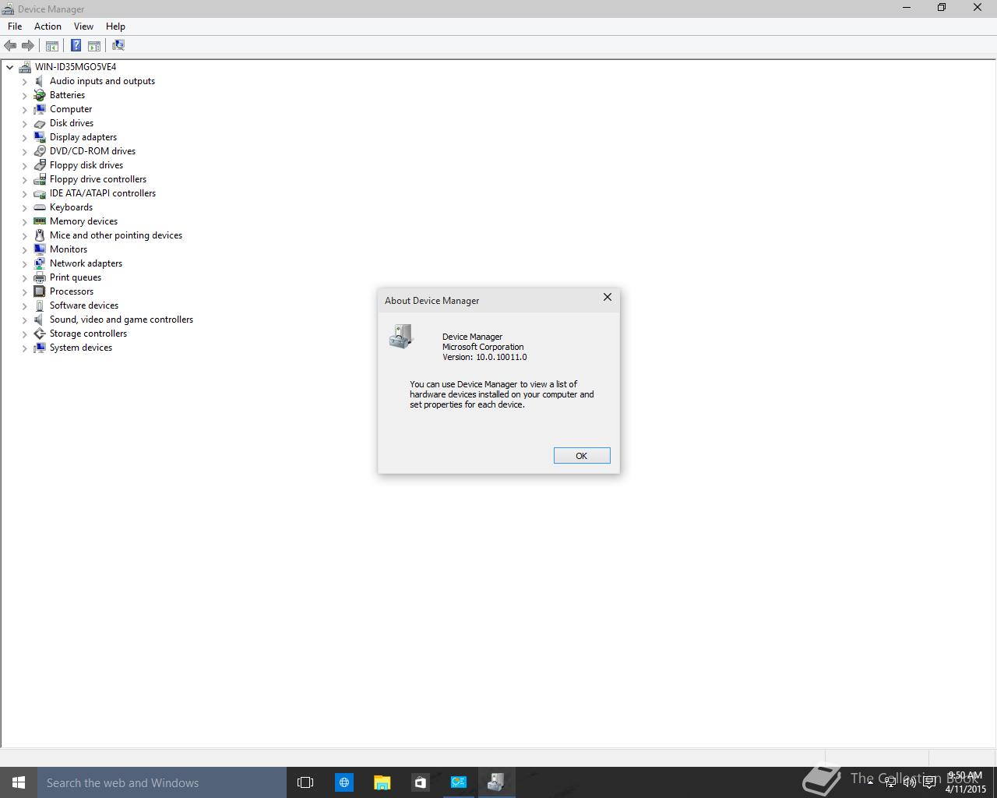Screen dimensions: 997x798
Task: Scan for hardware changes using toolbar icon
Action: coord(118,45)
